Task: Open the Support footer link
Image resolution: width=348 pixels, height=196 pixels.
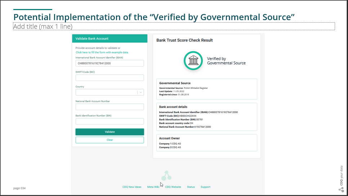Action: pos(205,187)
